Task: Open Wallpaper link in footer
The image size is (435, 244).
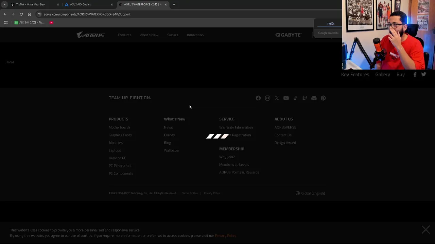Action: click(x=172, y=150)
